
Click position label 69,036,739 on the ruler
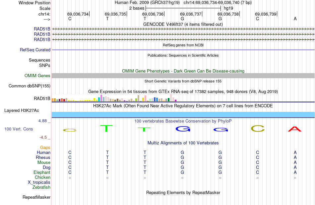[x=266, y=14]
